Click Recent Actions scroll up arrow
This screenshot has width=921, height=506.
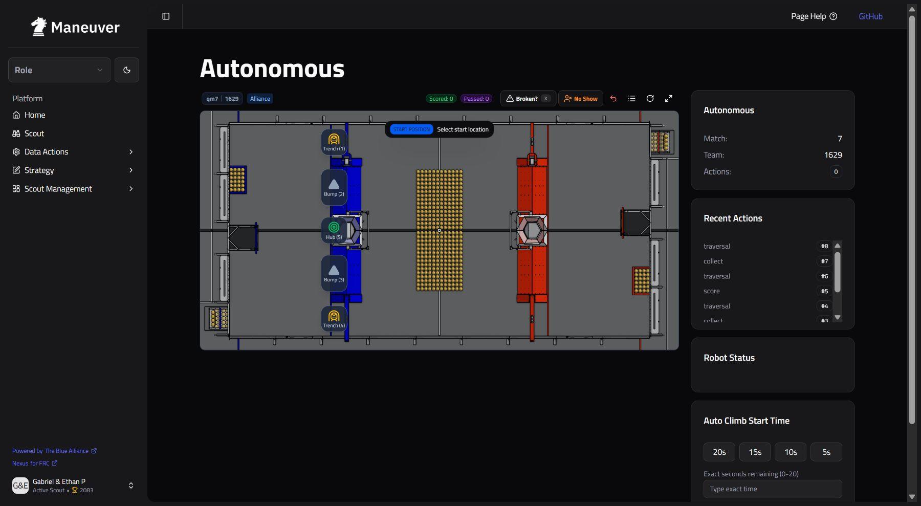coord(838,246)
